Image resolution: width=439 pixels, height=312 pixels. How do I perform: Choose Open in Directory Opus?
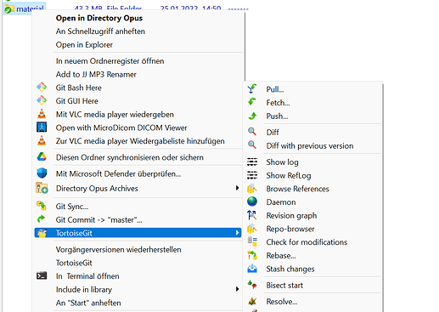(99, 18)
